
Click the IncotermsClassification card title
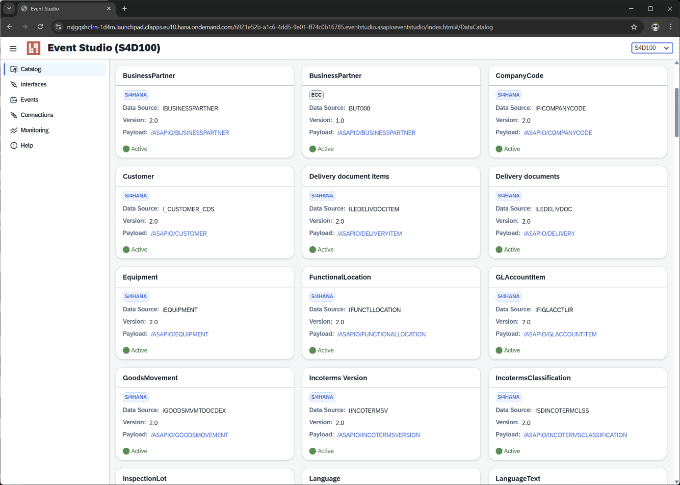pos(533,378)
